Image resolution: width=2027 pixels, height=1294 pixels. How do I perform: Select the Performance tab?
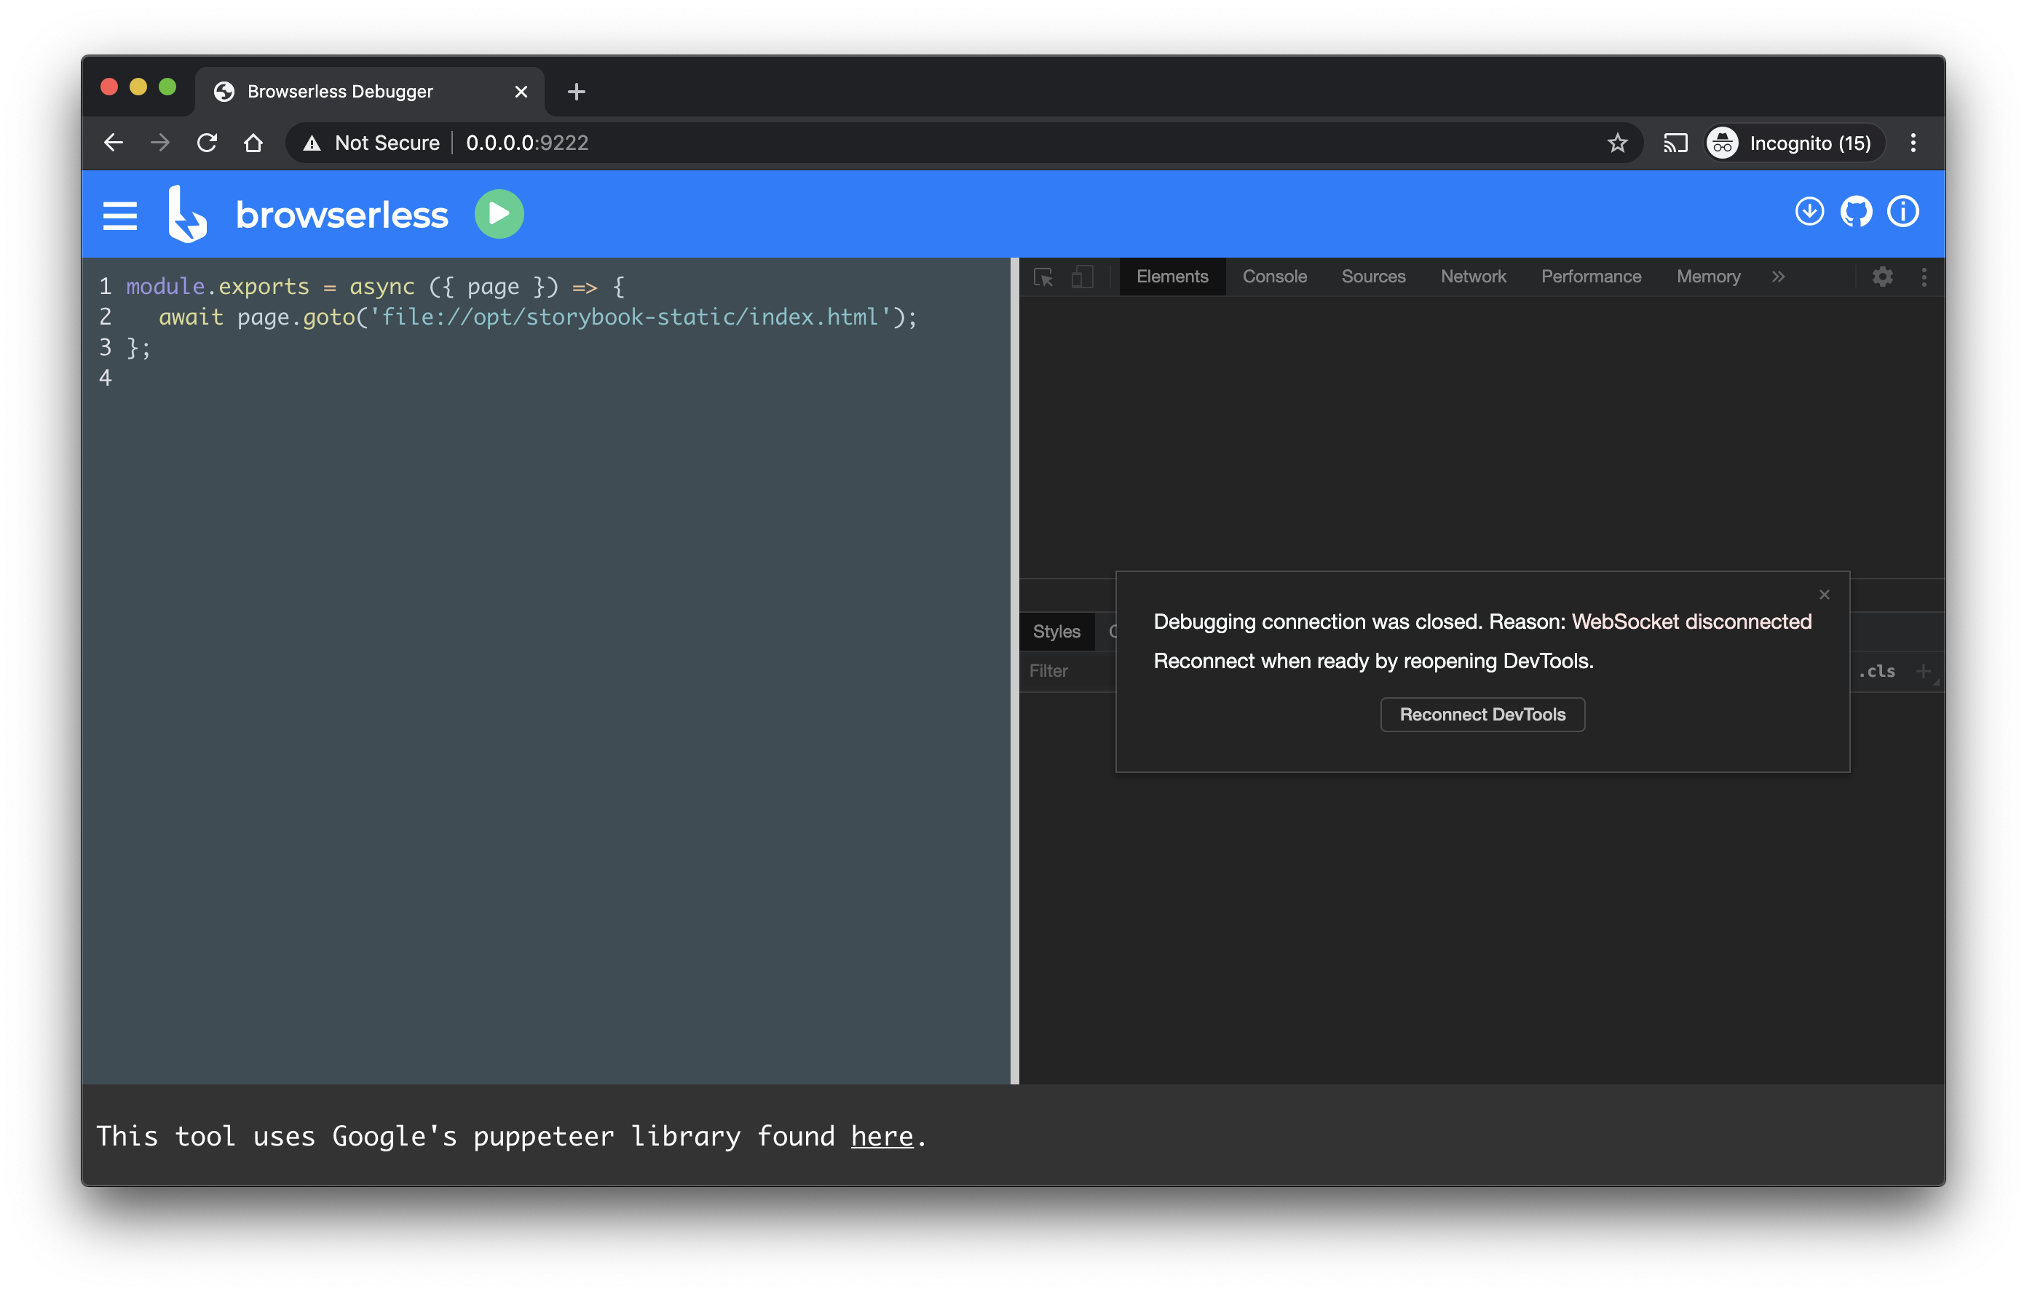[1591, 277]
